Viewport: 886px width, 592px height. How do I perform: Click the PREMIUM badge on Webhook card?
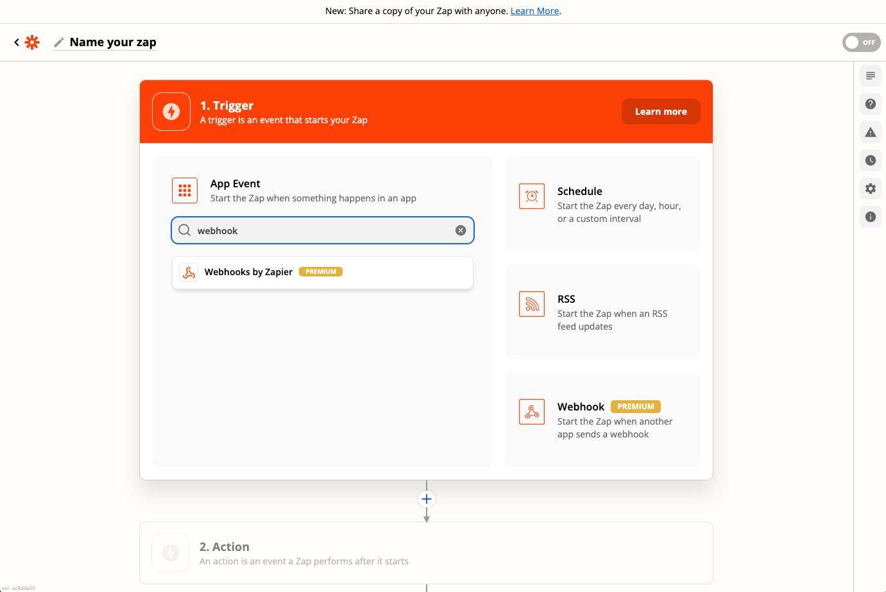tap(636, 407)
